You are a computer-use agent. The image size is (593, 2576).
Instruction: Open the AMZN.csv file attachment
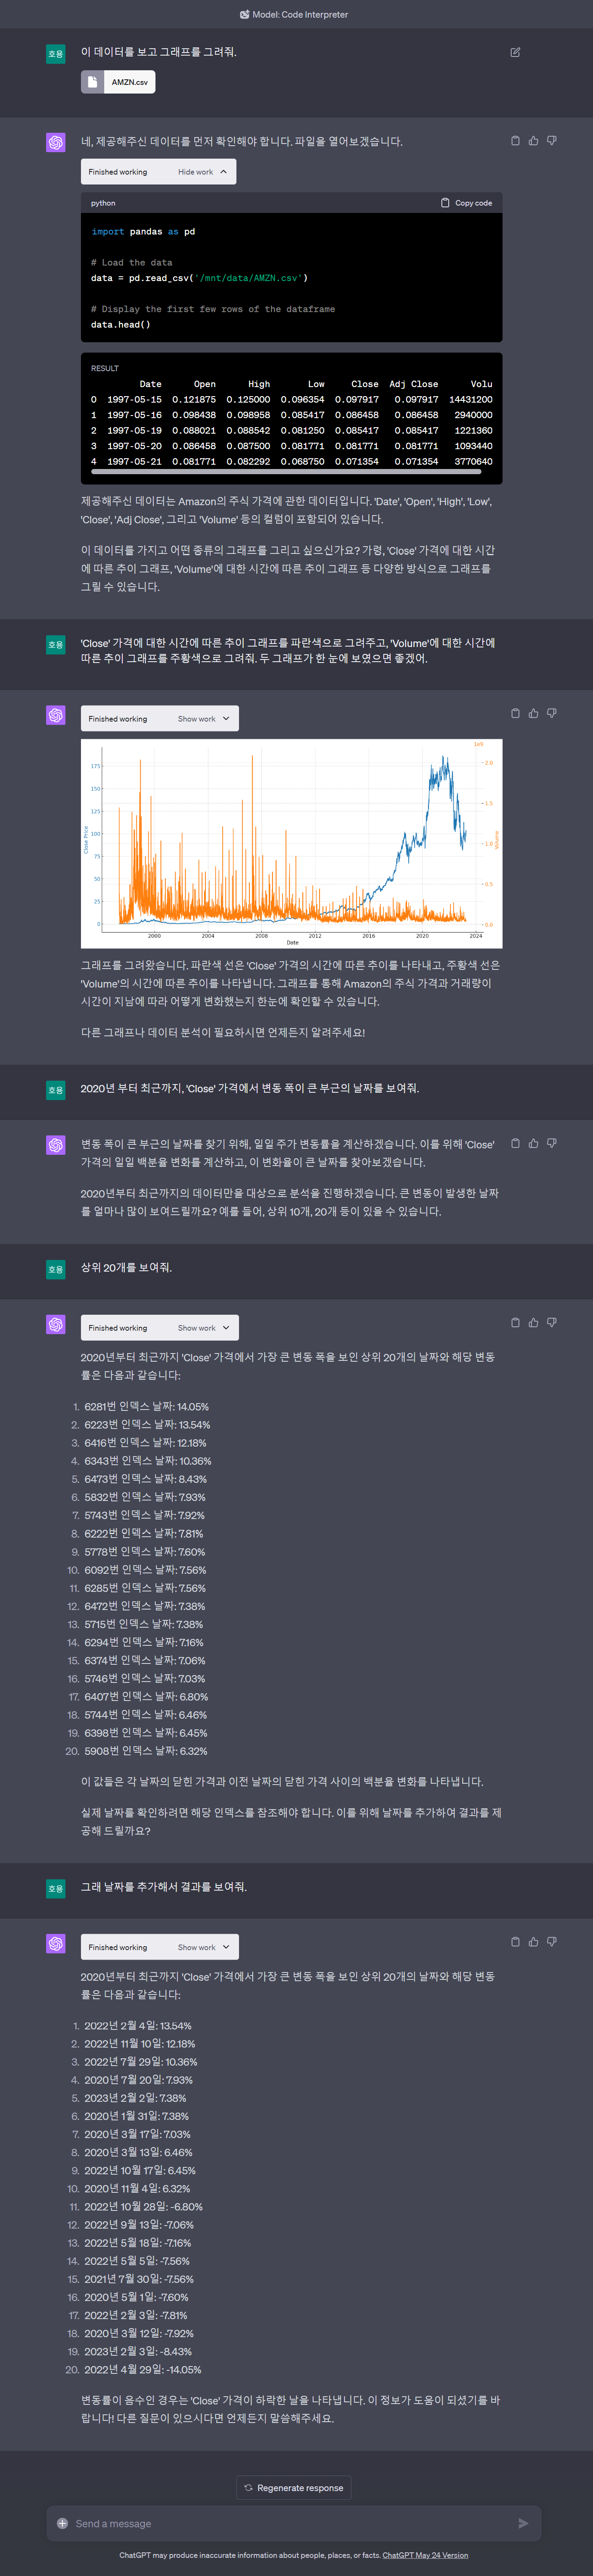point(118,82)
